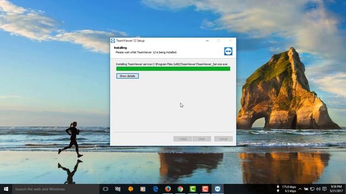This screenshot has width=346, height=194.
Task: Click the Installing TeamViewer service path text
Action: point(172,64)
